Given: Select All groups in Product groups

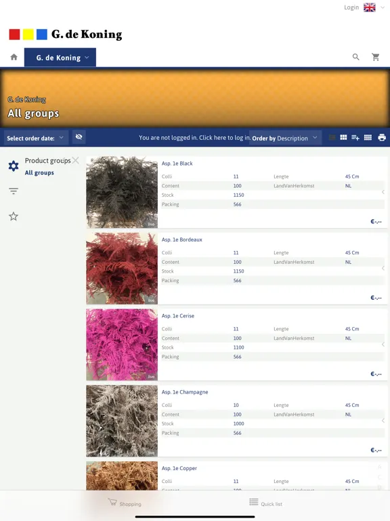Looking at the screenshot, I should coord(39,173).
